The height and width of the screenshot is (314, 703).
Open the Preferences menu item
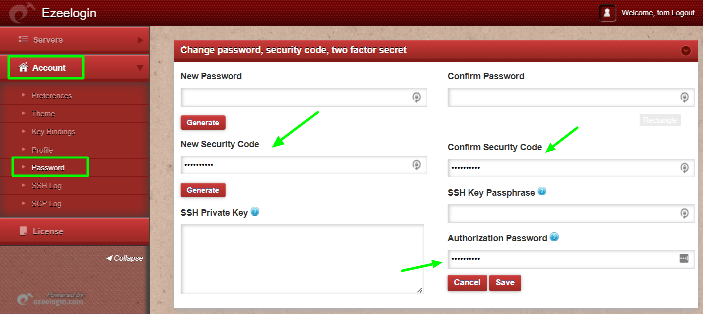[52, 95]
